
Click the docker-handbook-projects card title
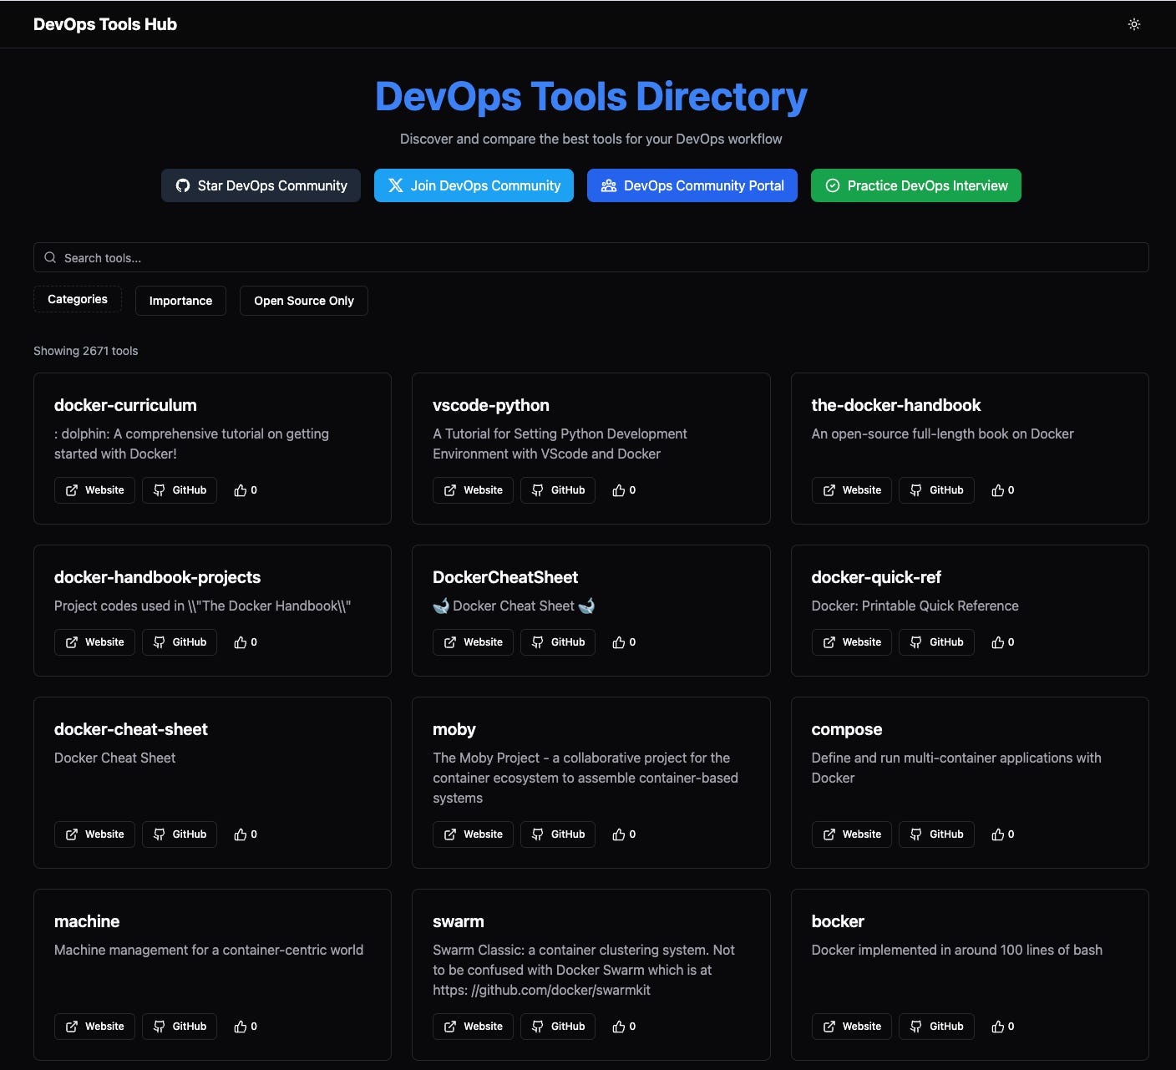[x=157, y=577]
